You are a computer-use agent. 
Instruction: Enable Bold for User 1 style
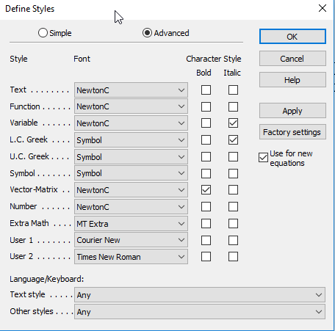206,240
